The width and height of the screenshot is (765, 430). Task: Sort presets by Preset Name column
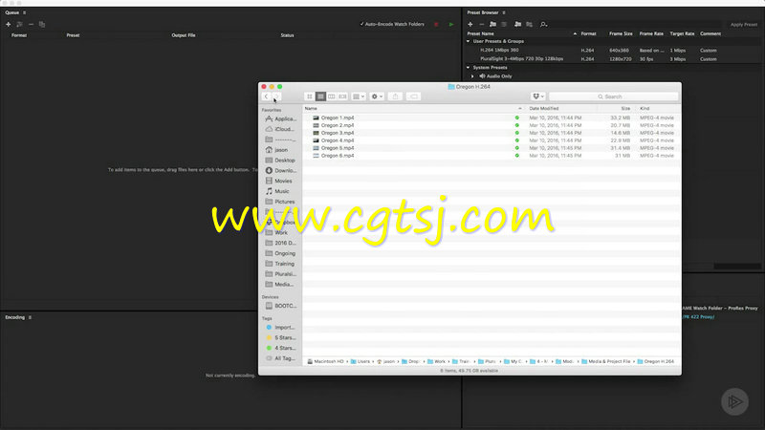[481, 33]
